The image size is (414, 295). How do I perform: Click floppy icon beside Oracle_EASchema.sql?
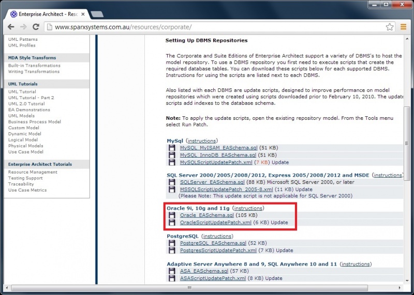pyautogui.click(x=172, y=215)
